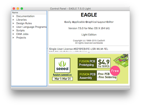Click the Version 7.5.0 text line

pyautogui.click(x=89, y=28)
